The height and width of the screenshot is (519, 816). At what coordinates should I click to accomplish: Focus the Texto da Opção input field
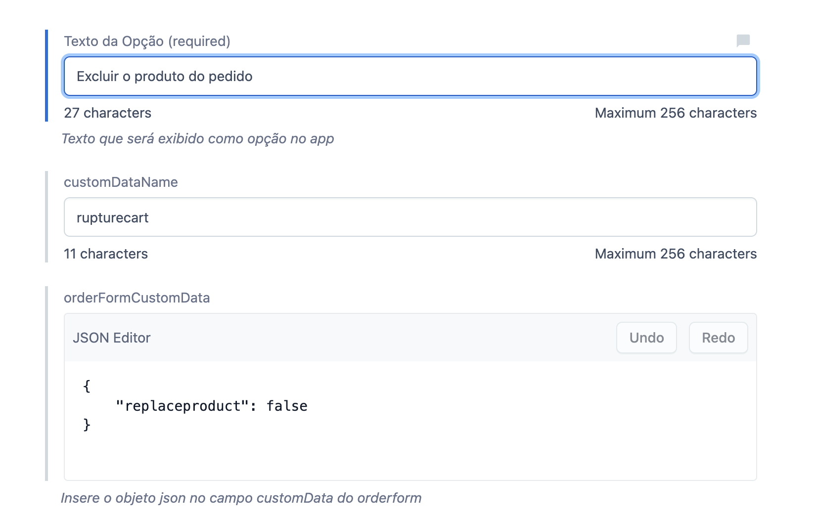(410, 77)
